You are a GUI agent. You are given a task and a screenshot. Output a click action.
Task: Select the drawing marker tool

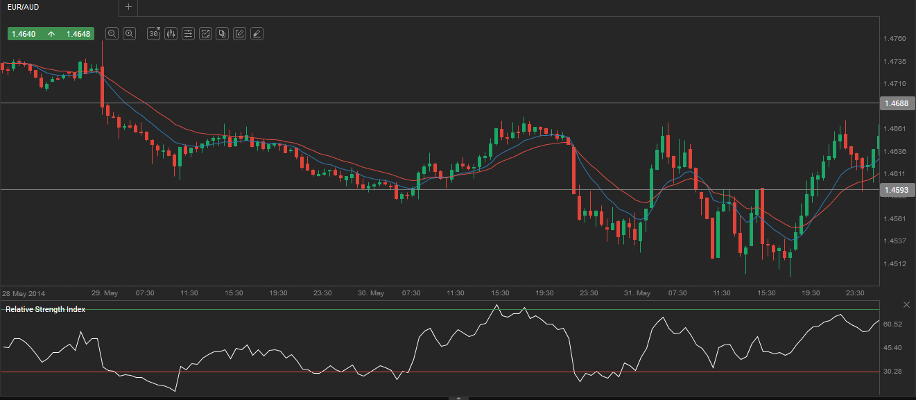257,33
